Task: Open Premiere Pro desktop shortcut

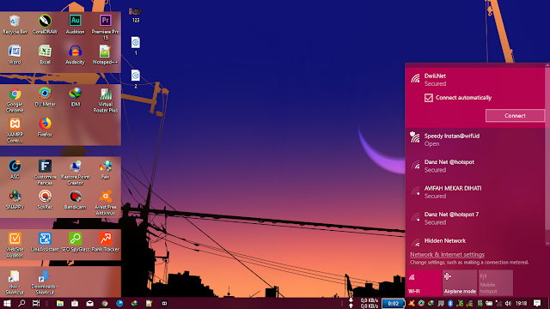Action: (x=105, y=27)
